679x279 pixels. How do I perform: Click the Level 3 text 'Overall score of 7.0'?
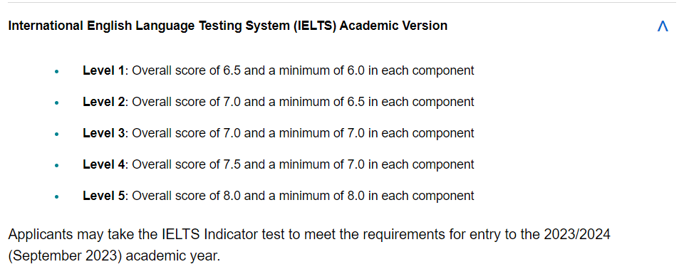tap(186, 133)
